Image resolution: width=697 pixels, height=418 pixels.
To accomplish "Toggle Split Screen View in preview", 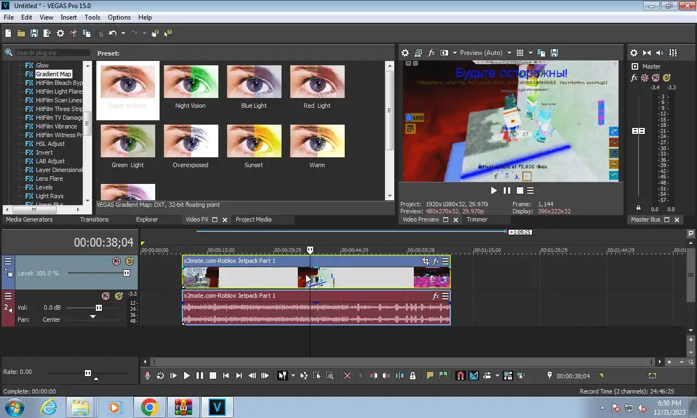I will 444,53.
